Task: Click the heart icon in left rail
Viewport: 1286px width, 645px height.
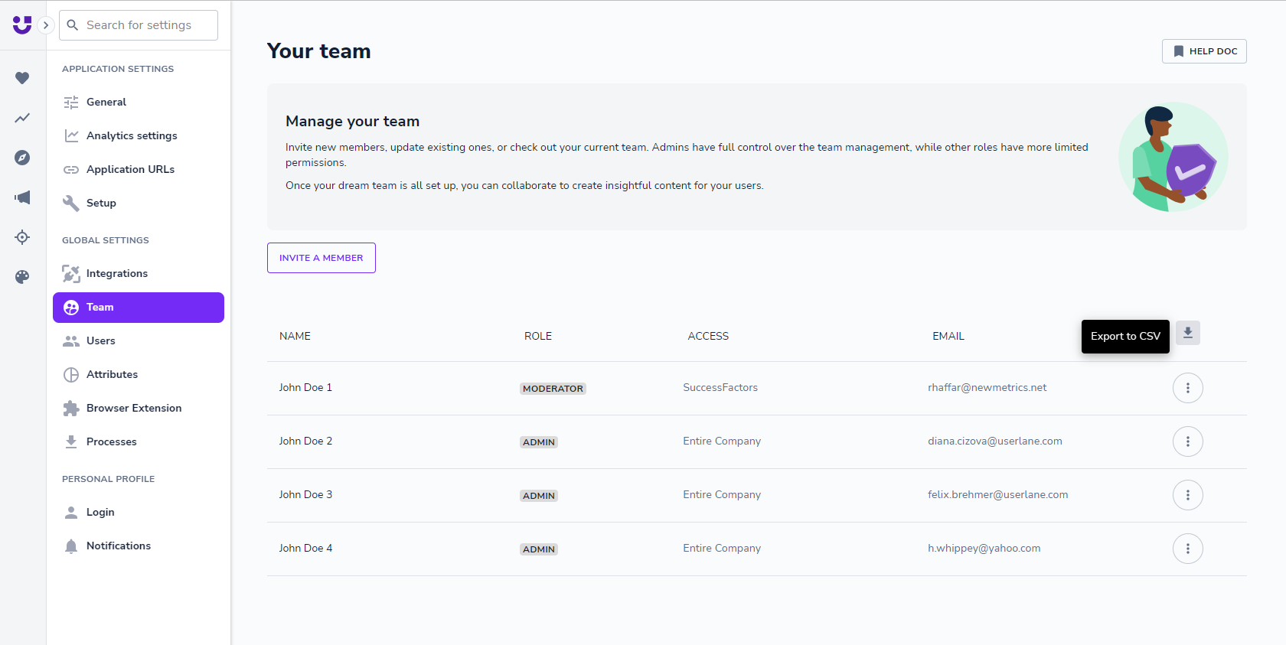Action: tap(22, 78)
